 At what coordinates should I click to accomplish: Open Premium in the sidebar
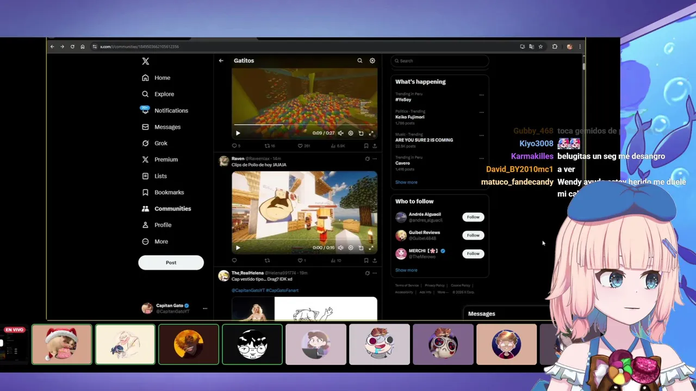[x=159, y=159]
